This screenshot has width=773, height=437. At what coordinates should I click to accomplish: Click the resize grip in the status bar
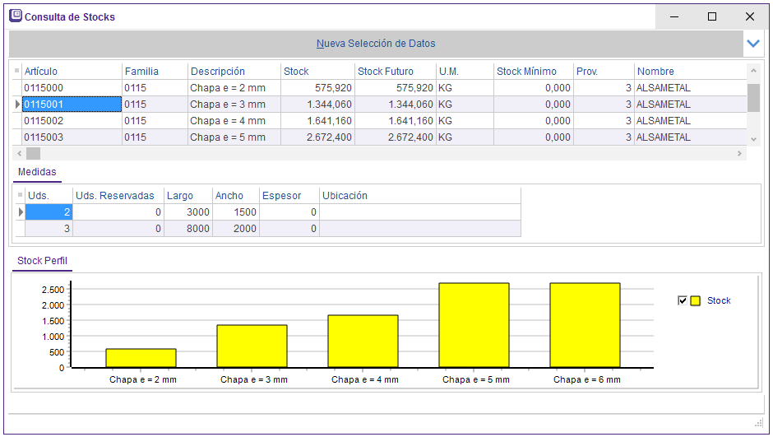(758, 423)
